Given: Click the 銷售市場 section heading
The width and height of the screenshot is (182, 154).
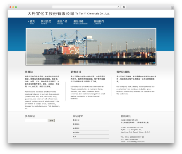Looking at the screenshot, I should (x=76, y=72).
